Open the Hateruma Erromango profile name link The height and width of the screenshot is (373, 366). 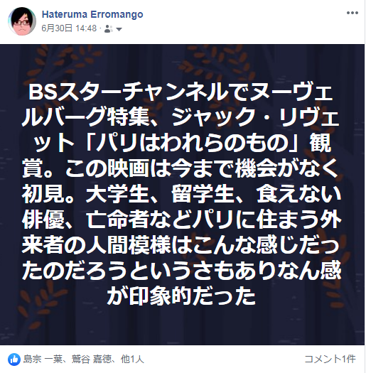click(x=92, y=14)
